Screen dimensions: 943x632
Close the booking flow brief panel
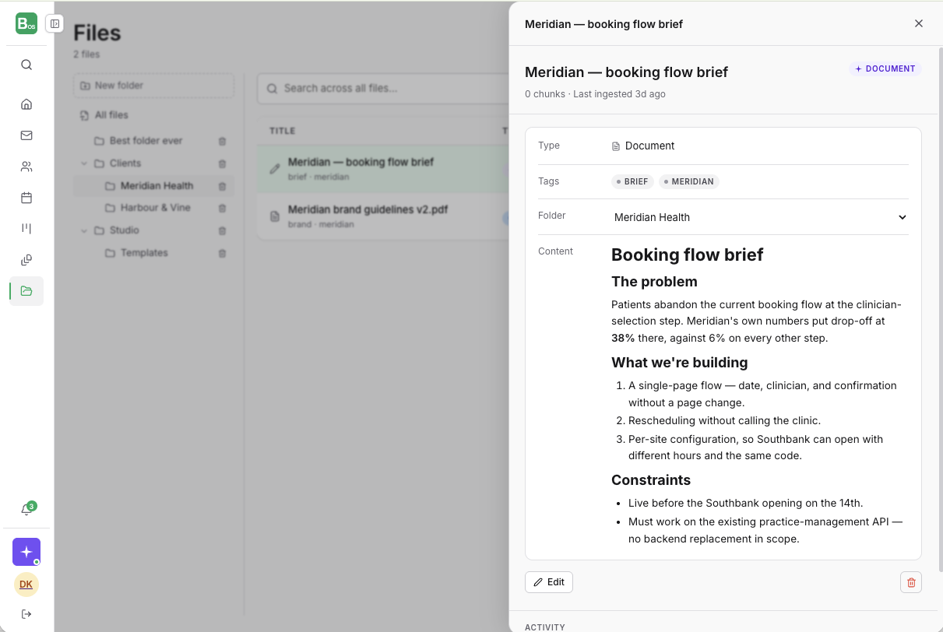(919, 23)
